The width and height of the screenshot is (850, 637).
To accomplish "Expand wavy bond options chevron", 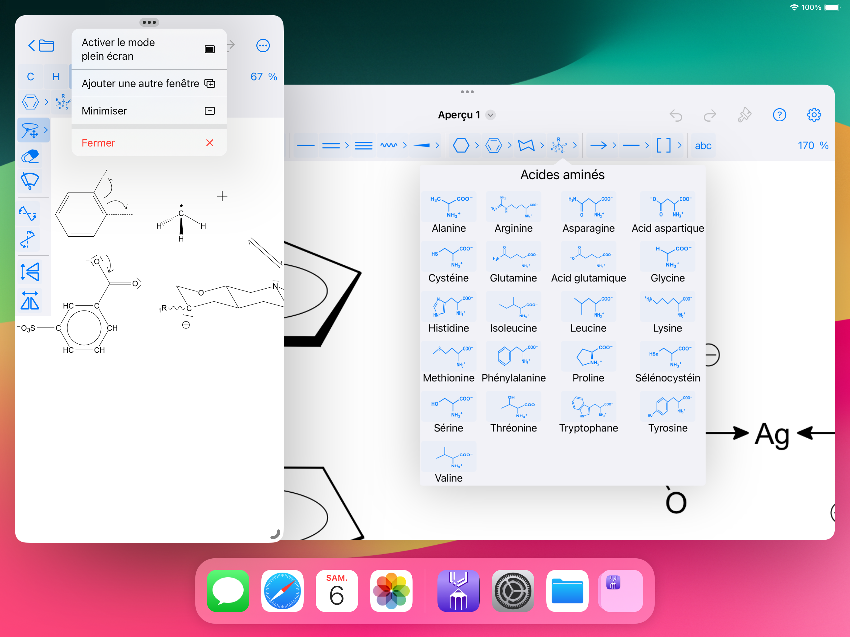I will tap(405, 146).
